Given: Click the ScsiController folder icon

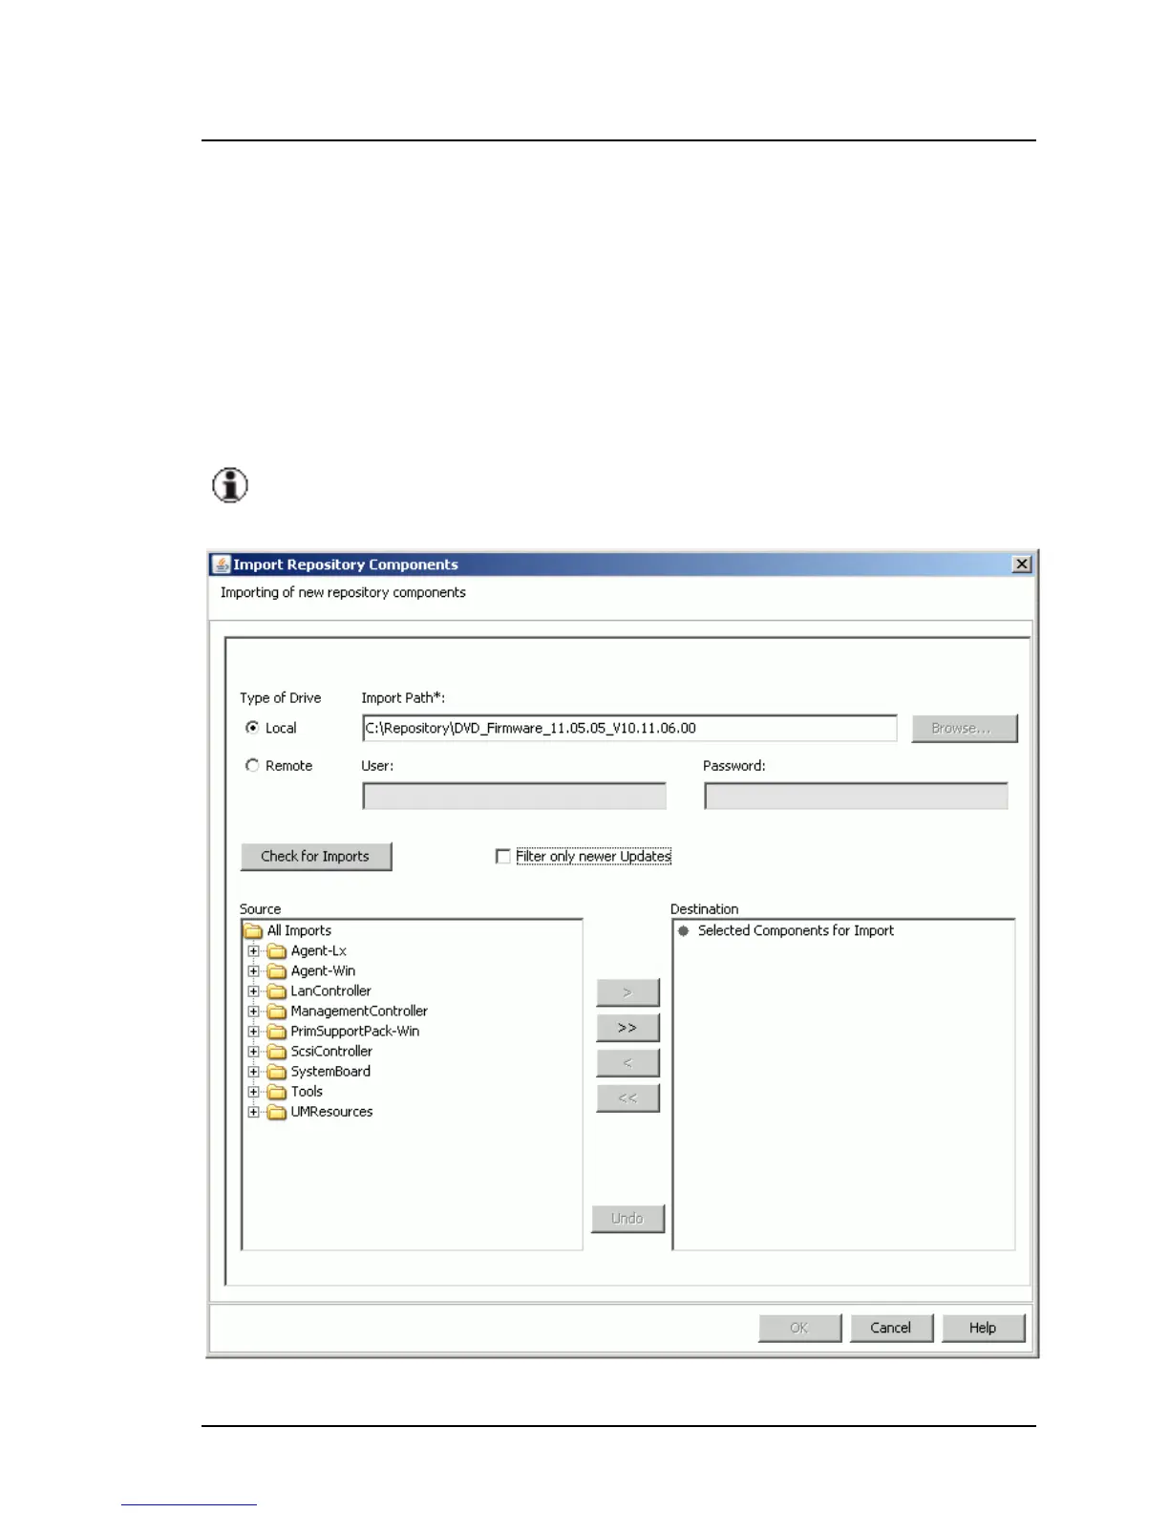Looking at the screenshot, I should 277,1052.
